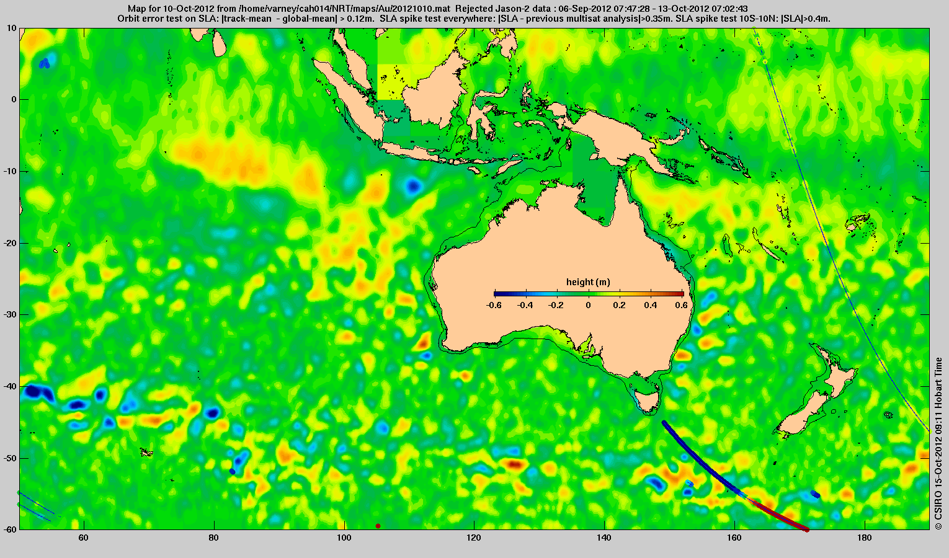949x558 pixels.
Task: Click the colorbar 0 tick label
Action: [x=589, y=305]
